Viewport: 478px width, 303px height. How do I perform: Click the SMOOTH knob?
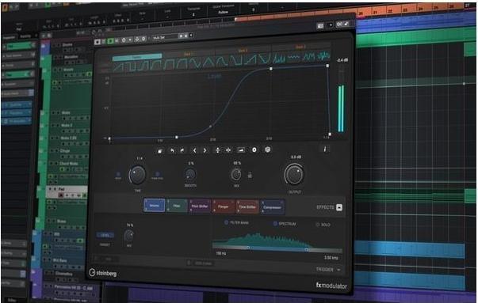[190, 175]
